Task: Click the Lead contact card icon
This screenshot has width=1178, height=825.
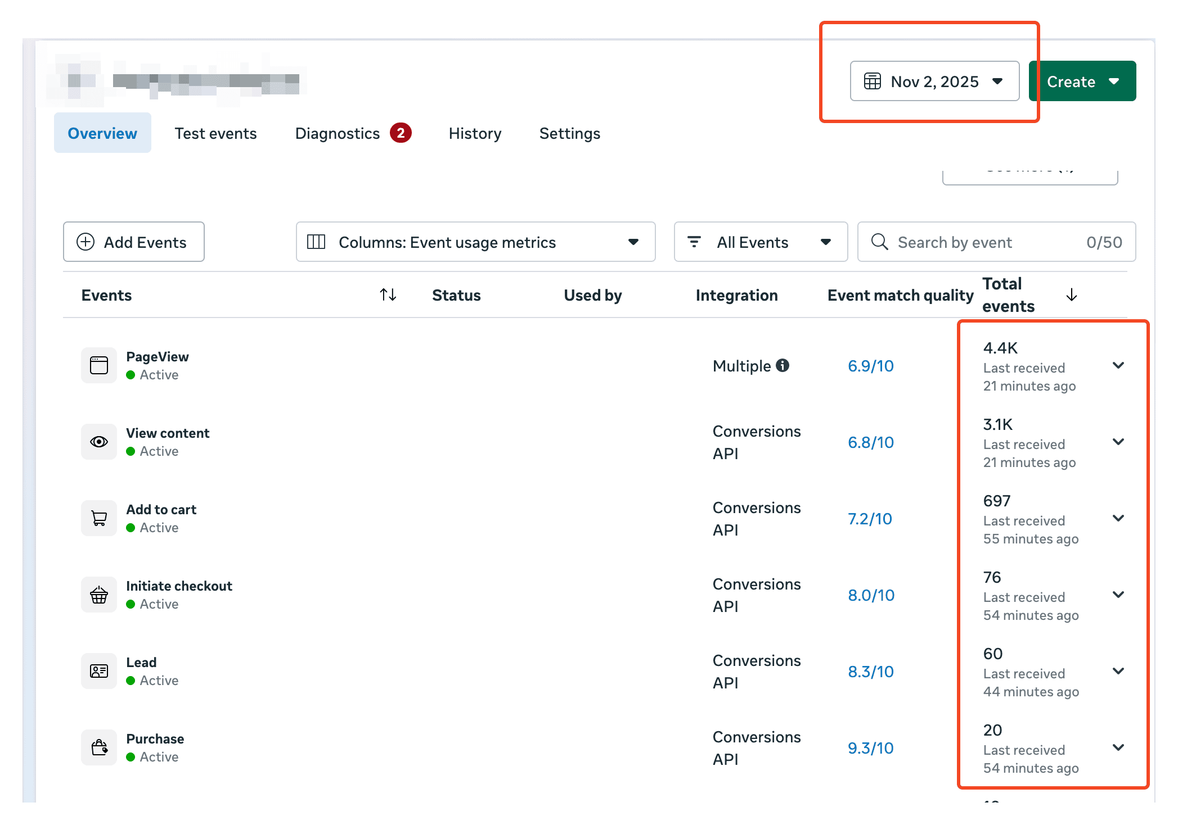Action: pos(99,671)
